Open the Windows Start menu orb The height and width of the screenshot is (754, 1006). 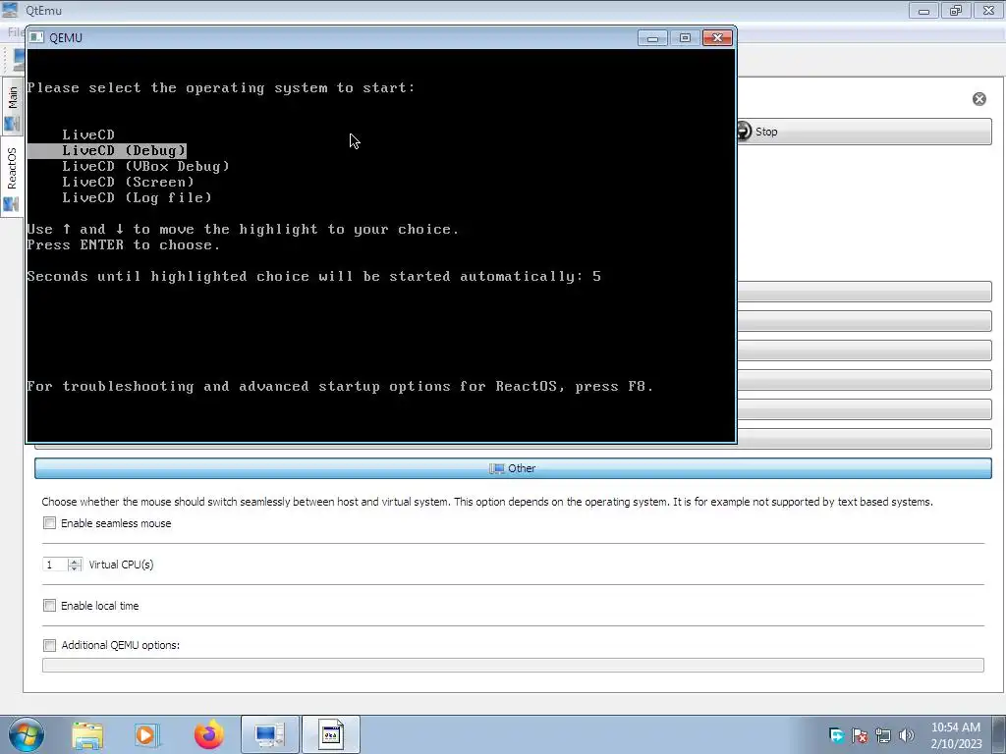coord(27,734)
